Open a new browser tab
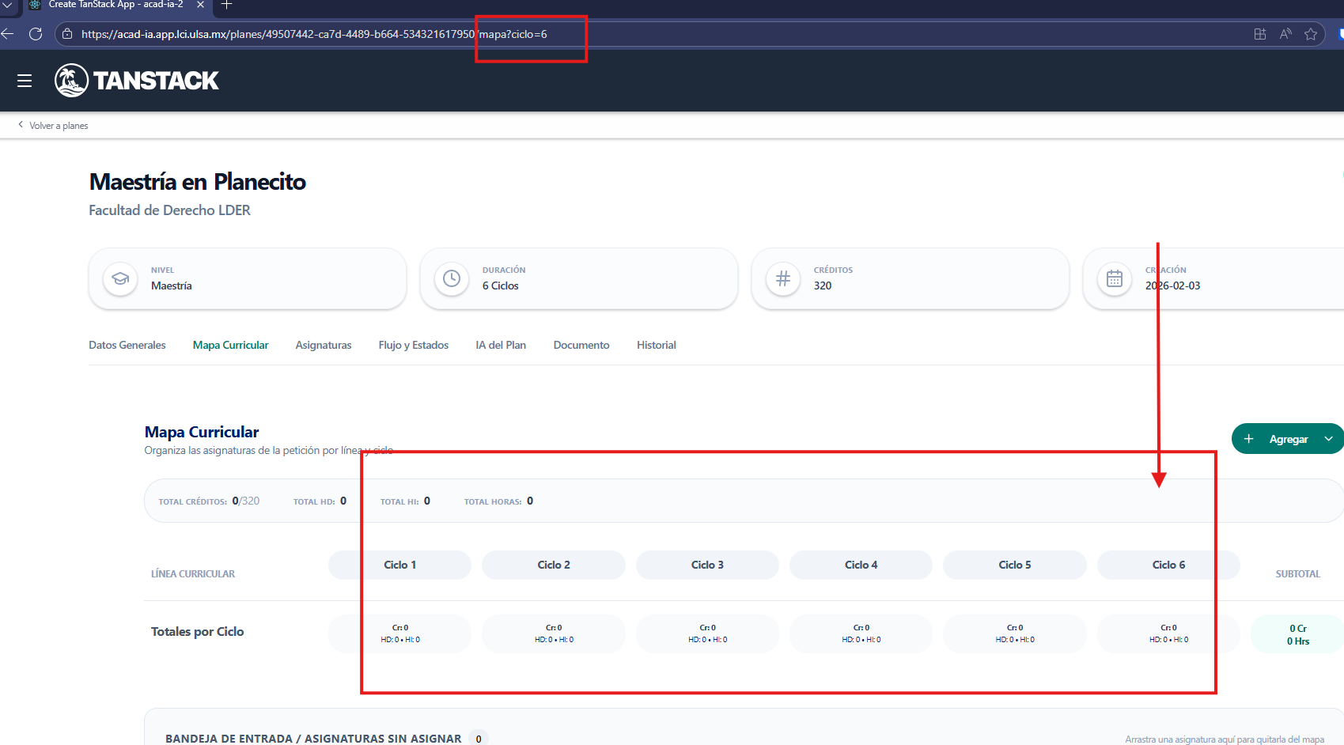Viewport: 1344px width, 745px height. click(226, 5)
